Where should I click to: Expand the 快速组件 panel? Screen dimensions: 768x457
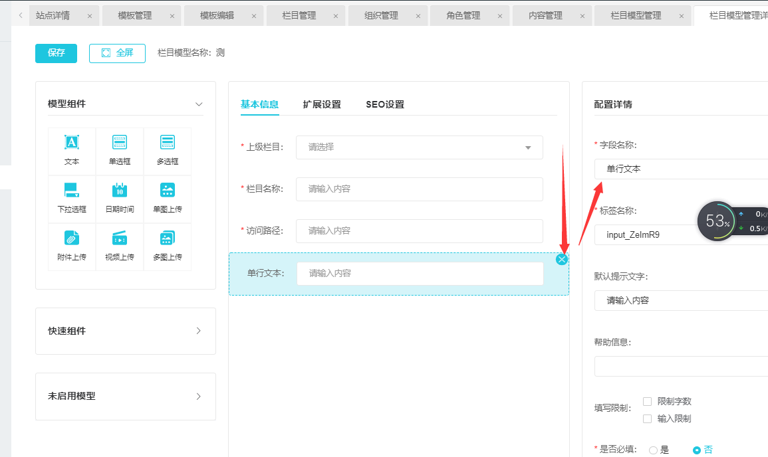[x=125, y=331]
